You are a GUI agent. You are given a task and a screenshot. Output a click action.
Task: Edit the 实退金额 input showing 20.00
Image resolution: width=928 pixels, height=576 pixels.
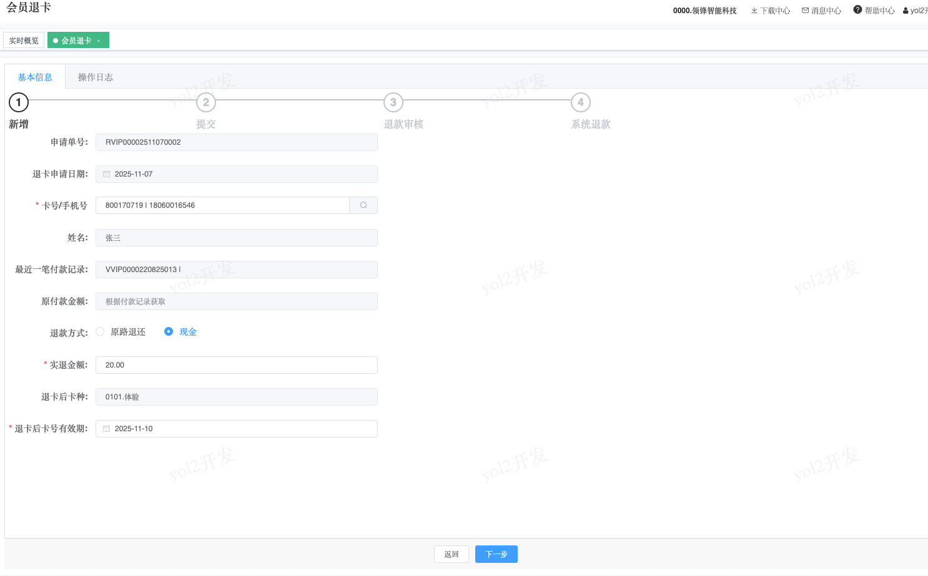coord(237,365)
